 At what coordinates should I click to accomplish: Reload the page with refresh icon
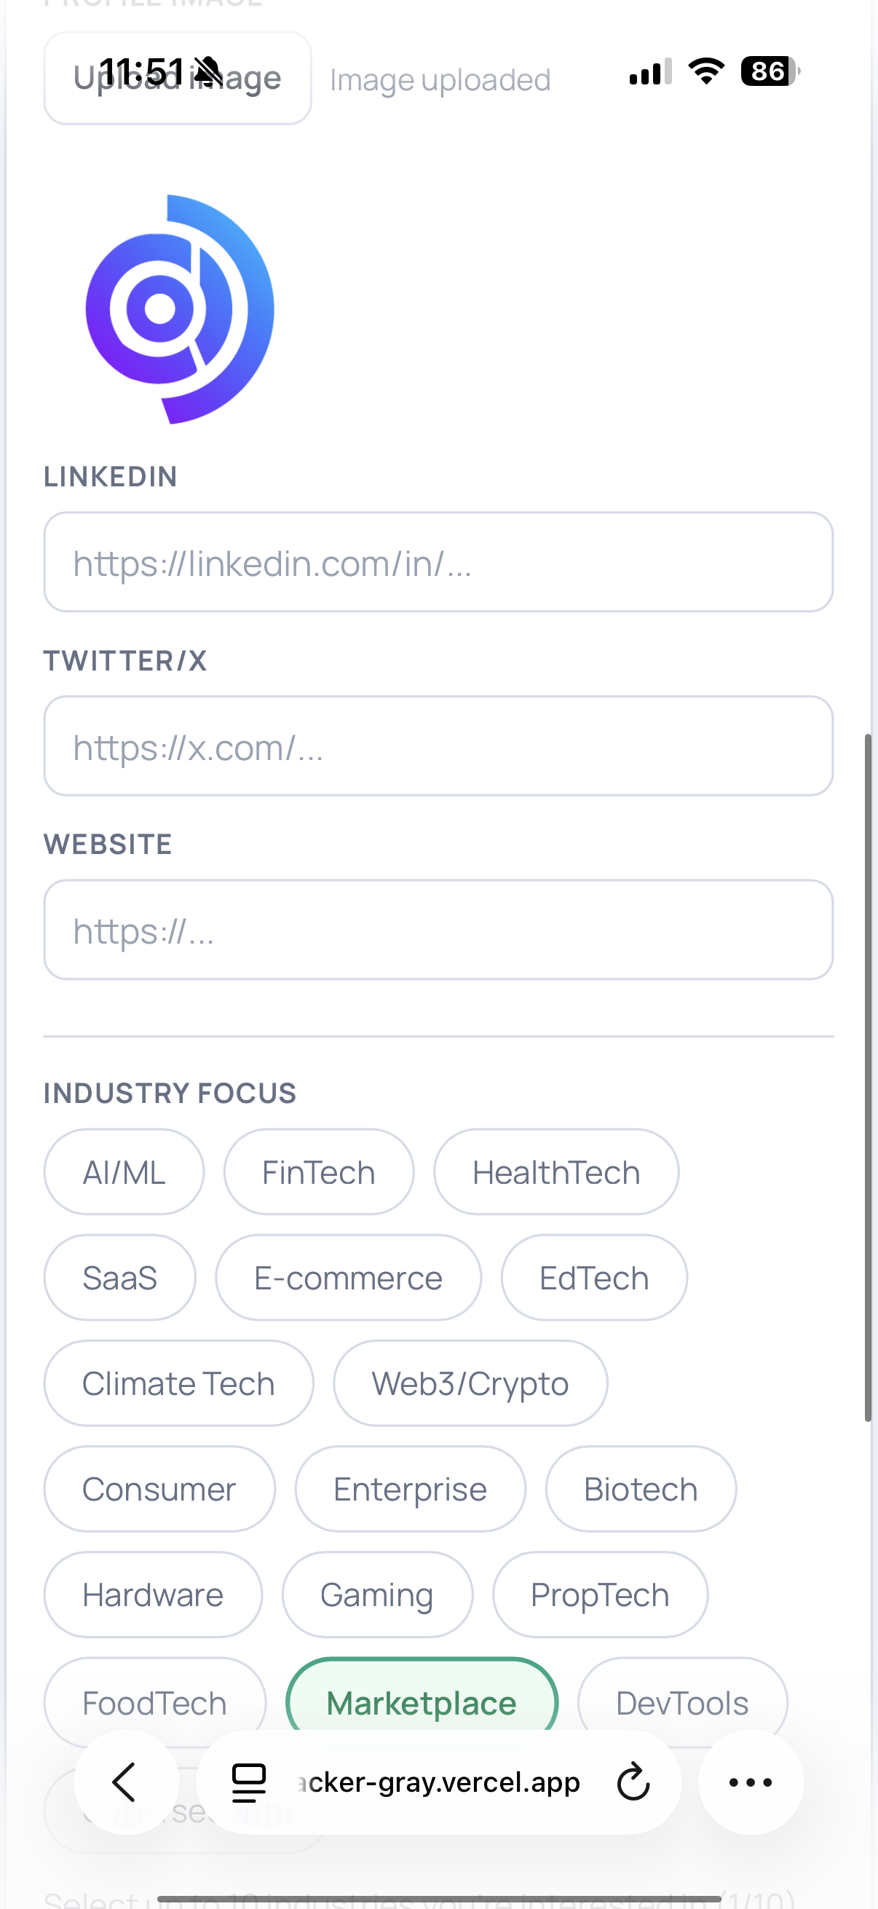click(x=633, y=1782)
